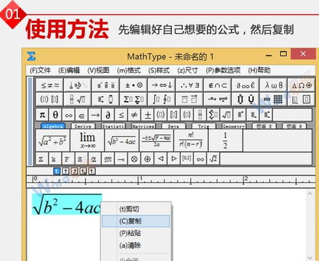Image resolution: width=319 pixels, height=261 pixels.
Task: Open the (P)参数选项 menu
Action: (x=223, y=70)
